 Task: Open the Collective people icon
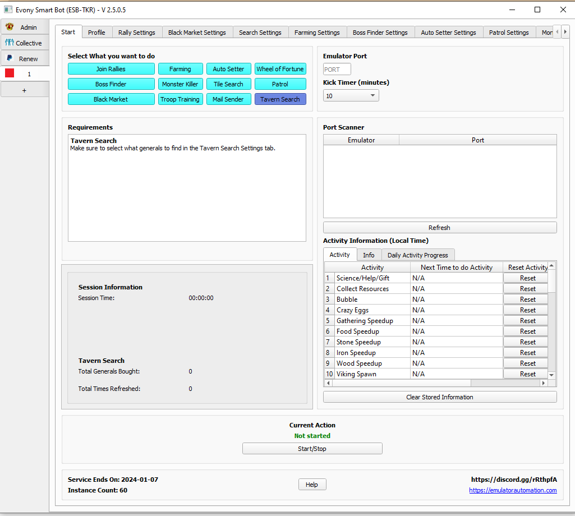coord(10,43)
